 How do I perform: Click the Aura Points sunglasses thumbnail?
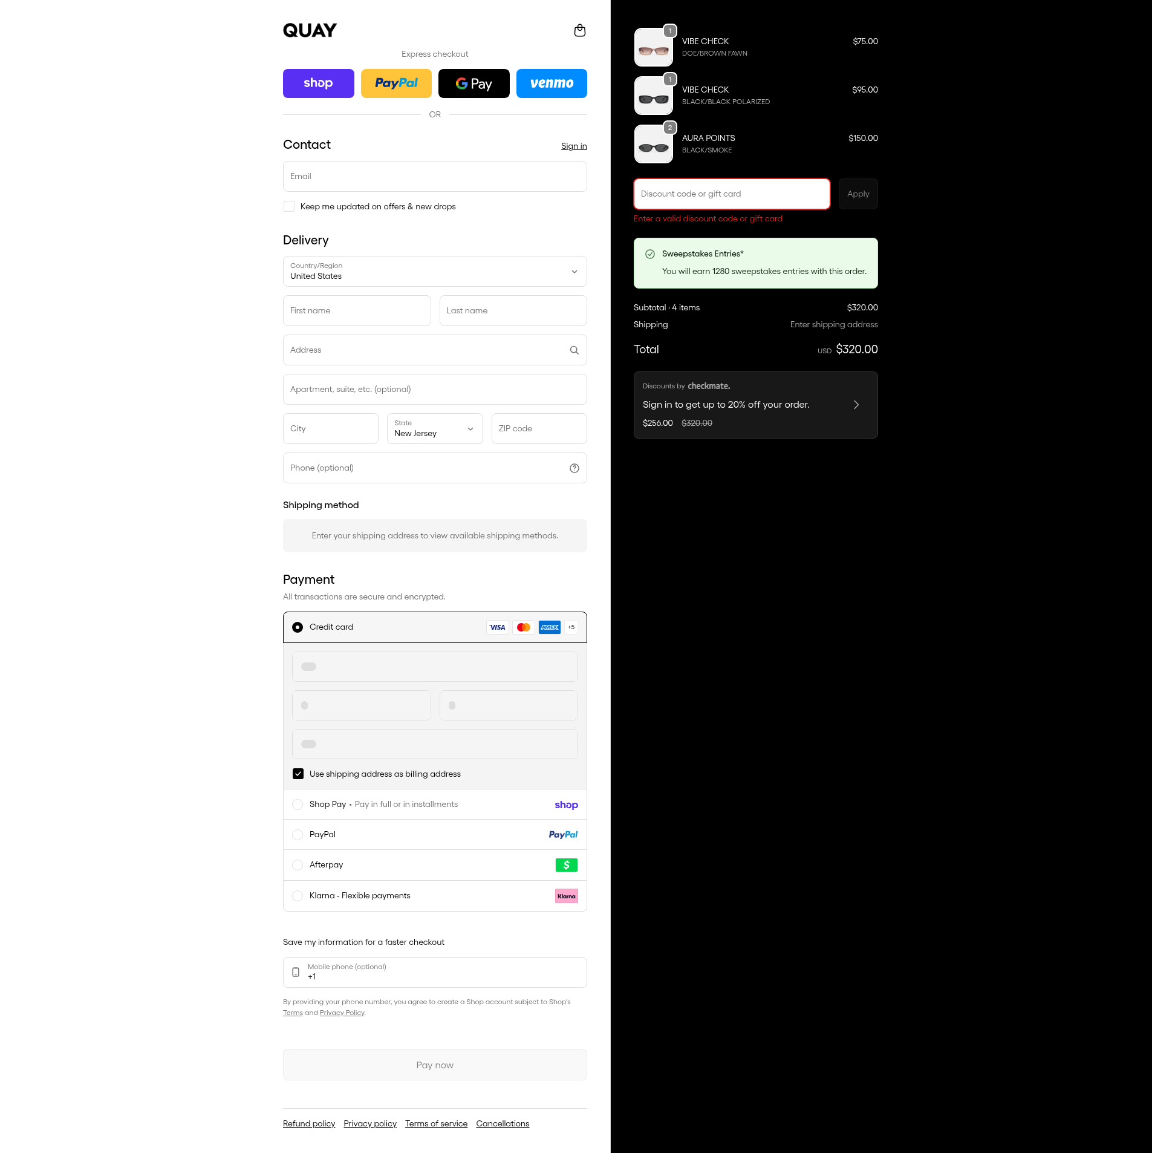click(653, 145)
